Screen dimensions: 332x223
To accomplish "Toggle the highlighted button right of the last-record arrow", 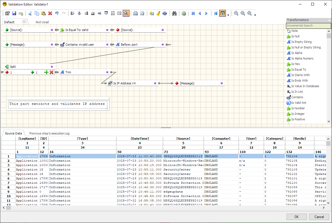I will (x=223, y=13).
